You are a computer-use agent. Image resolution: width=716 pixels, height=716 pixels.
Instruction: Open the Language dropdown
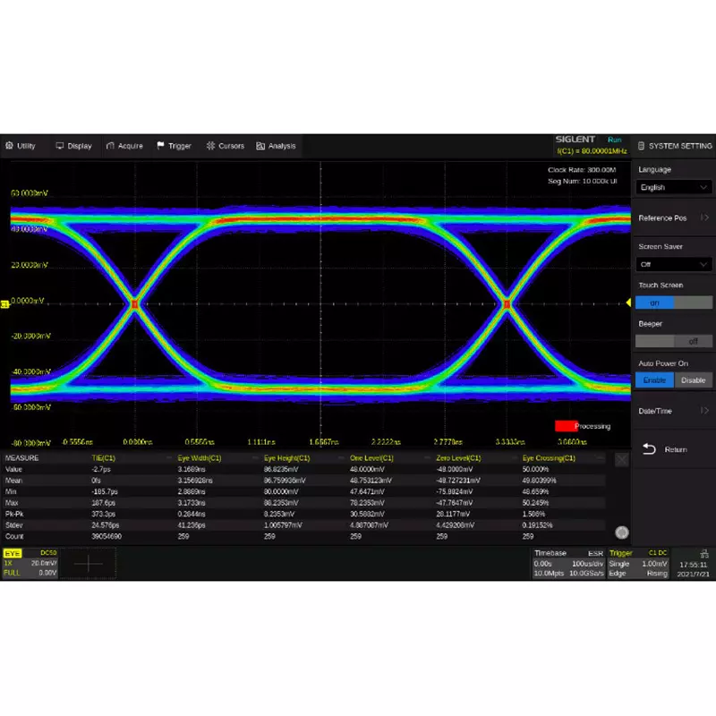674,187
